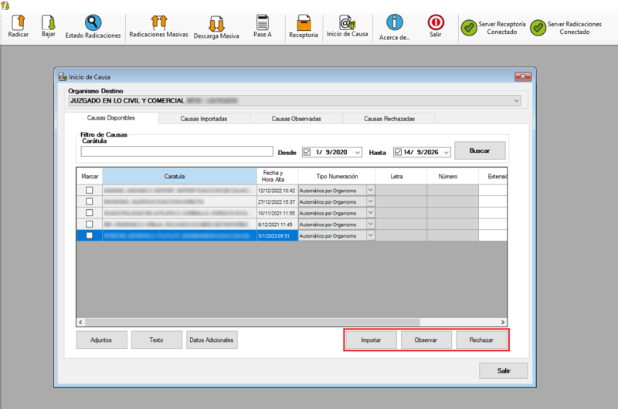Click the Texto button
Viewport: 618px width, 409px height.
point(157,340)
